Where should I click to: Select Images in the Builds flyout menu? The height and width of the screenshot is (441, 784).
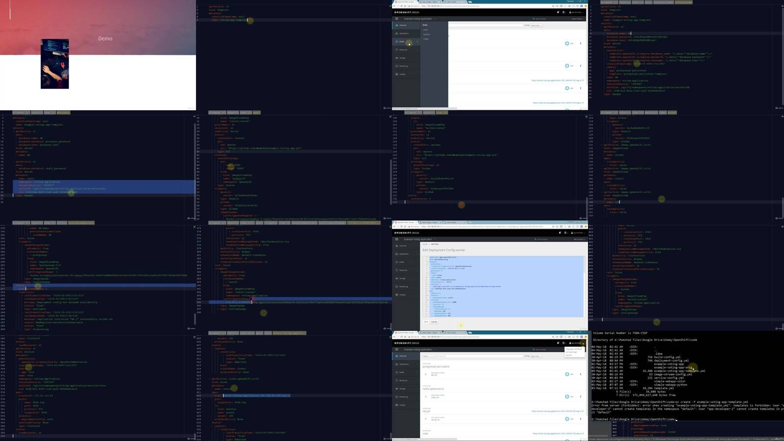point(426,39)
